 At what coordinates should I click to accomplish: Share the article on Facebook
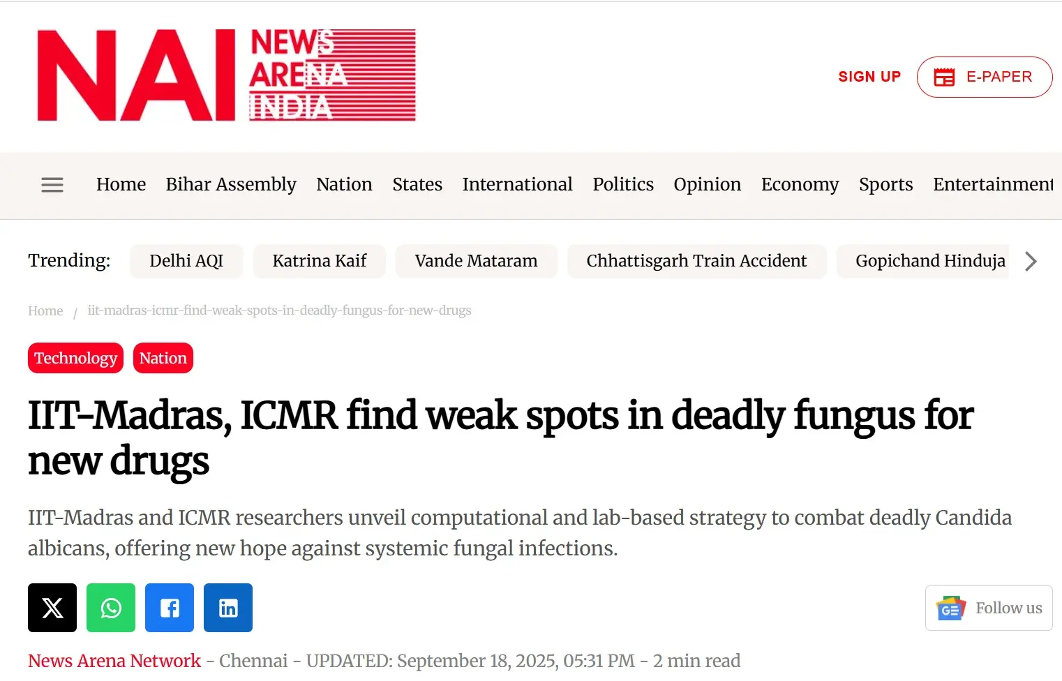[169, 607]
